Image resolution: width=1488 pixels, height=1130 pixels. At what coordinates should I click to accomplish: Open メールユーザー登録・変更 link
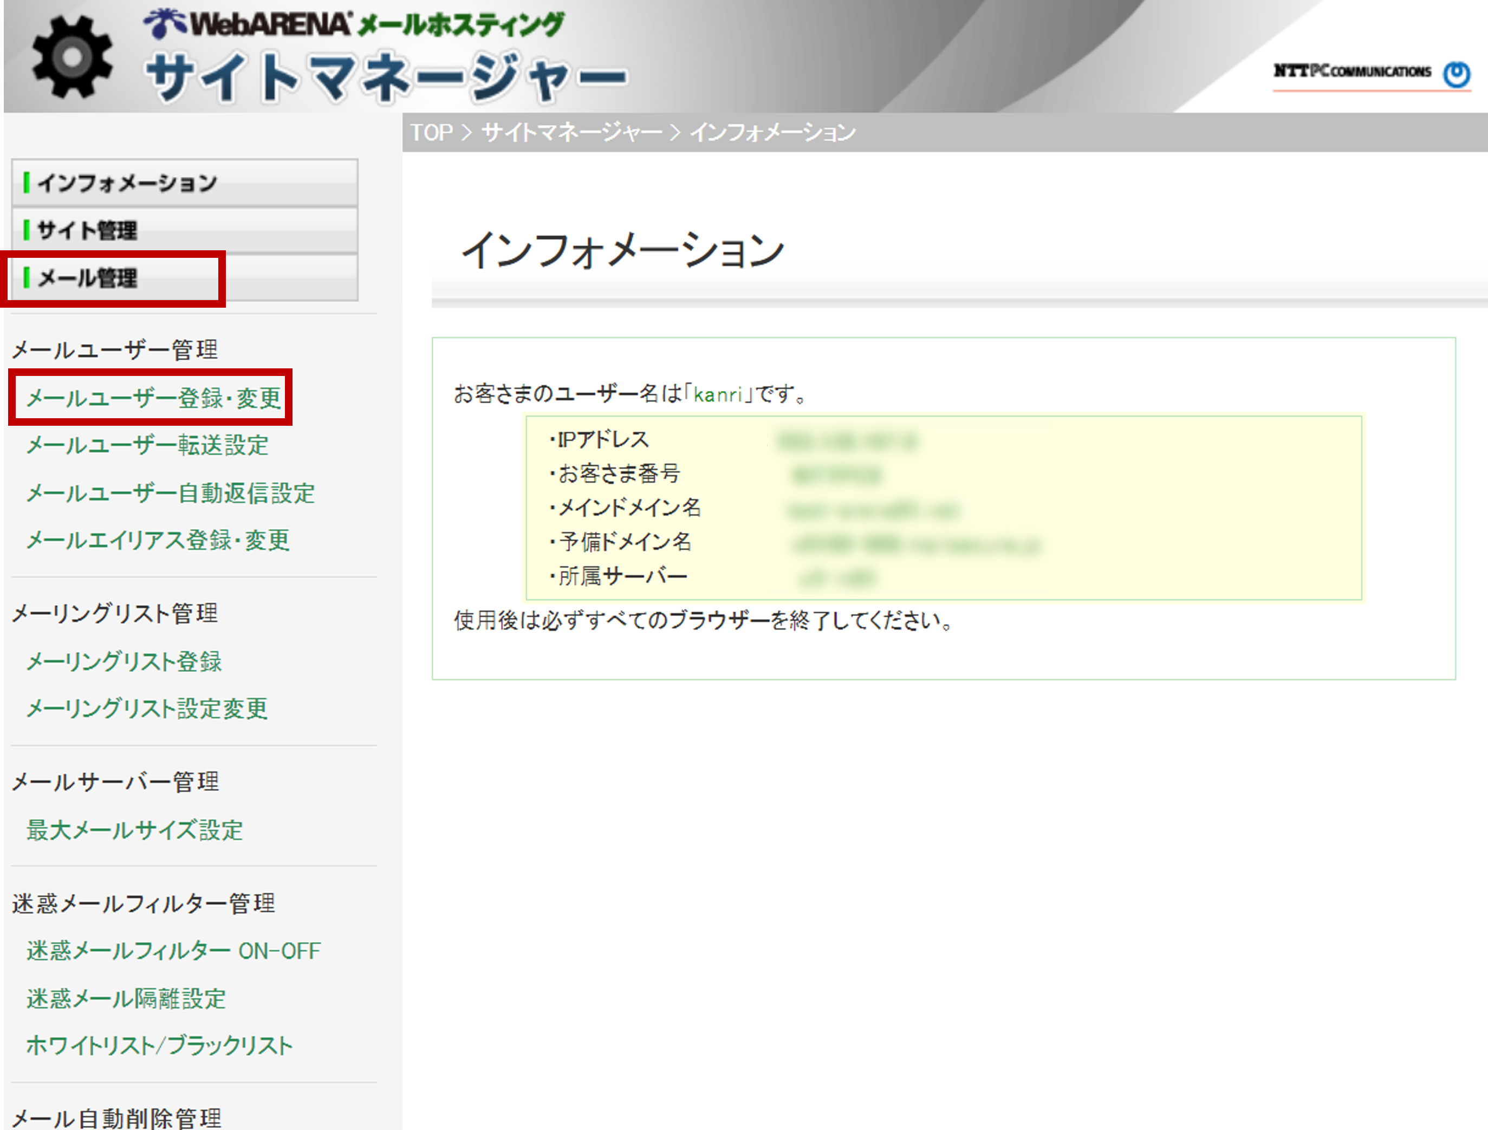(153, 398)
